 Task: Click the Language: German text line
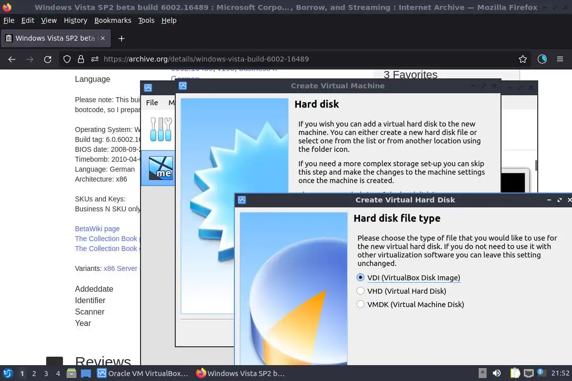click(x=105, y=169)
